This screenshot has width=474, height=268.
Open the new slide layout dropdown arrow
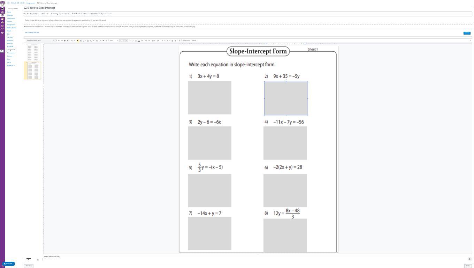56,40
